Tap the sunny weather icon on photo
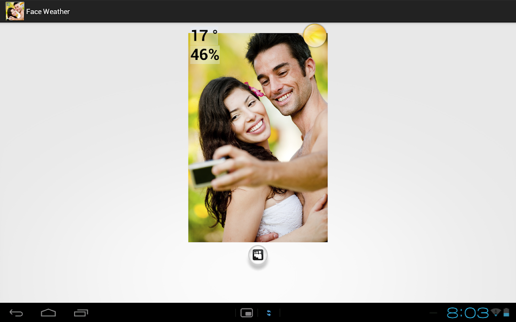Viewport: 516px width, 322px height. click(315, 36)
